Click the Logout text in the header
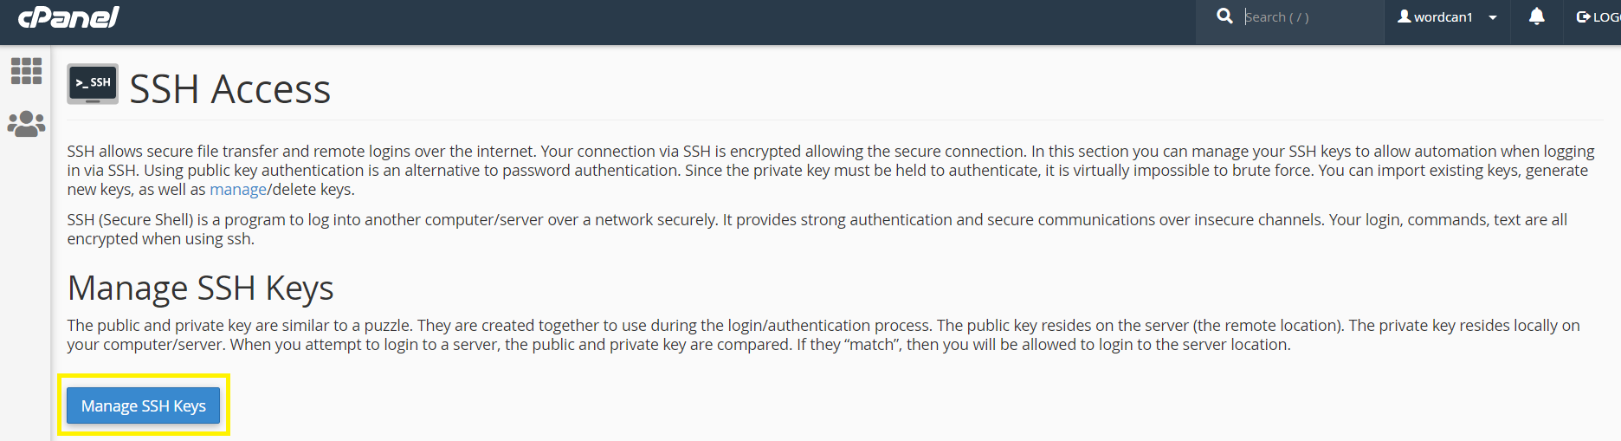The height and width of the screenshot is (441, 1621). (x=1607, y=17)
